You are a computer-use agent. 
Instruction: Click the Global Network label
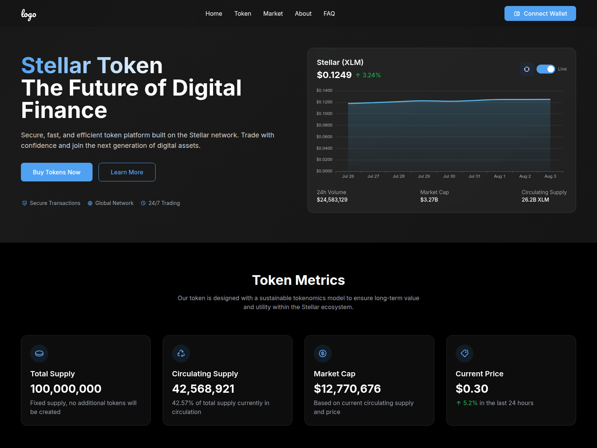(114, 203)
